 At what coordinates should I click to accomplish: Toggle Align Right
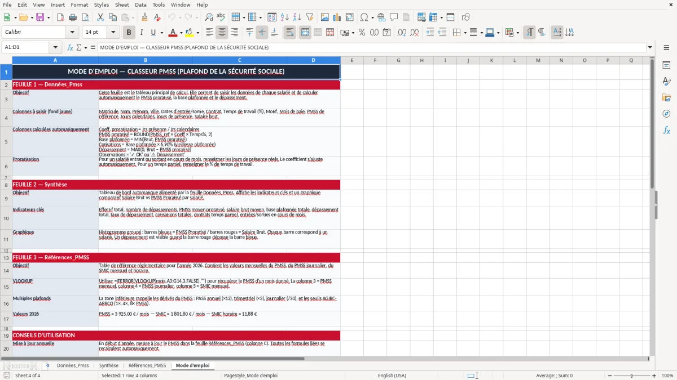(x=234, y=33)
